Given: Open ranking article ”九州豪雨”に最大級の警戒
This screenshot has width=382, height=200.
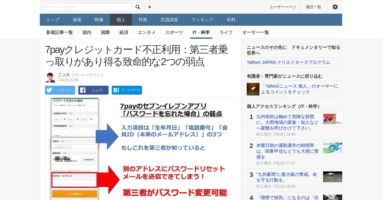Looking at the screenshot, I should 287,177.
